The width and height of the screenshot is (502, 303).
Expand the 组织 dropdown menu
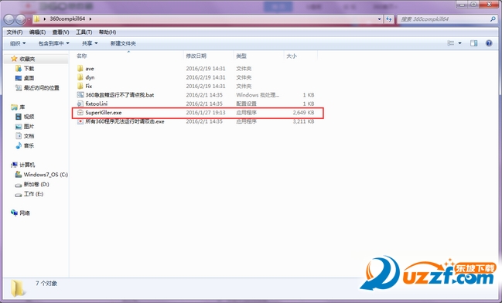click(x=18, y=43)
